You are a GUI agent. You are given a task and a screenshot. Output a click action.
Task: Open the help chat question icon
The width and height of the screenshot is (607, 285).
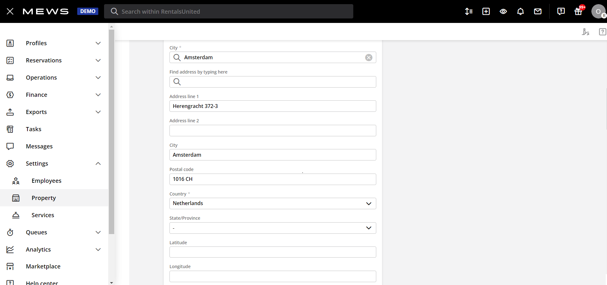tap(561, 11)
